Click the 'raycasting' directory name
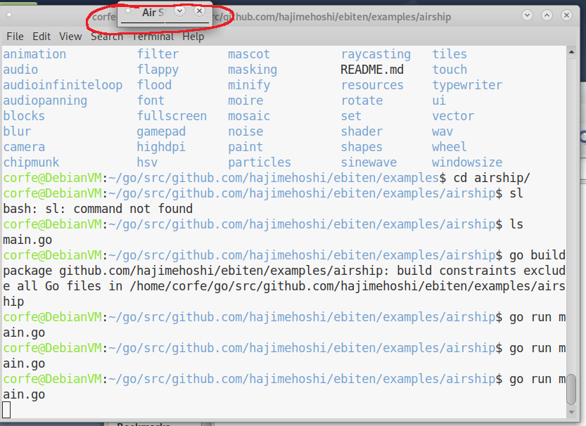 376,54
